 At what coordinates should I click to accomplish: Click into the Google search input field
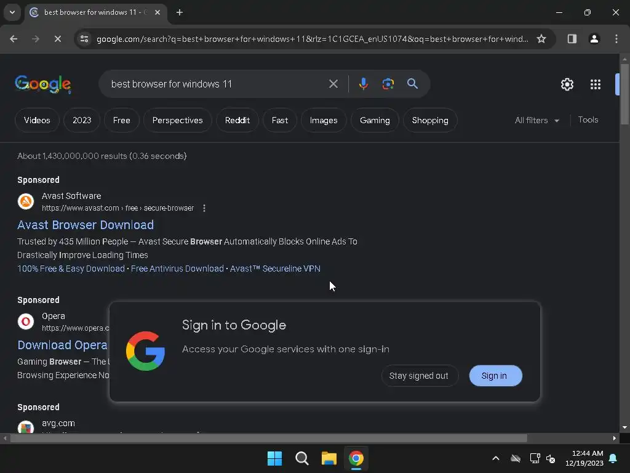coord(217,84)
